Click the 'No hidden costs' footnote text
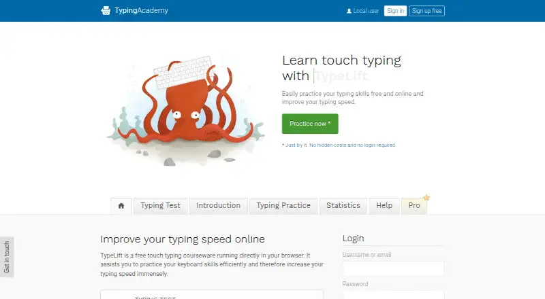This screenshot has width=545, height=299. pos(339,145)
